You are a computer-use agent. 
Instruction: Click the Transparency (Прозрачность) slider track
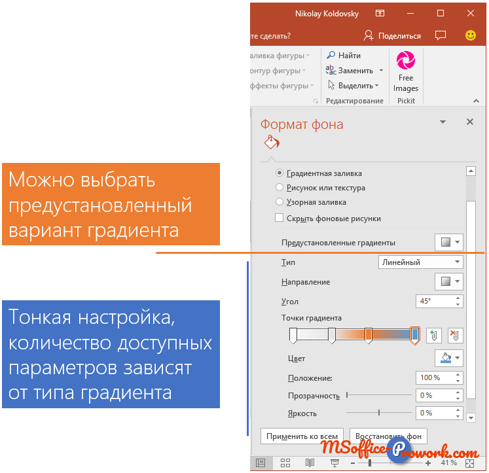tap(379, 395)
